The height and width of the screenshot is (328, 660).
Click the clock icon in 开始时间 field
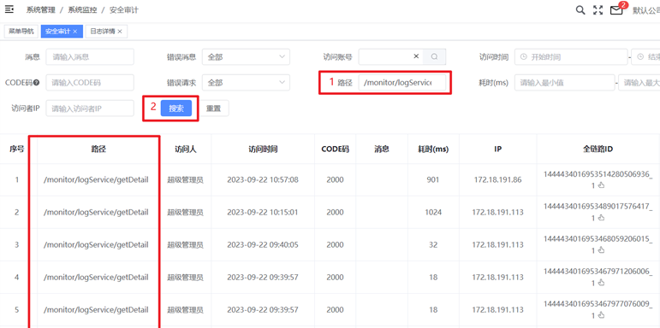click(524, 56)
